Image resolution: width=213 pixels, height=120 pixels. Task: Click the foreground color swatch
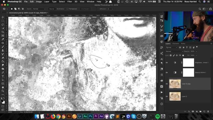click(2, 101)
